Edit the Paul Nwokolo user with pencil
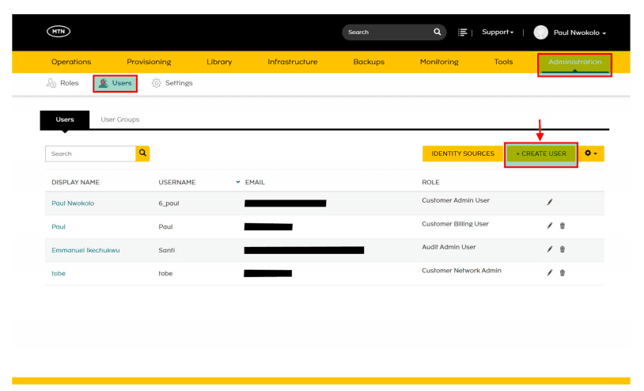The height and width of the screenshot is (391, 644). [550, 202]
